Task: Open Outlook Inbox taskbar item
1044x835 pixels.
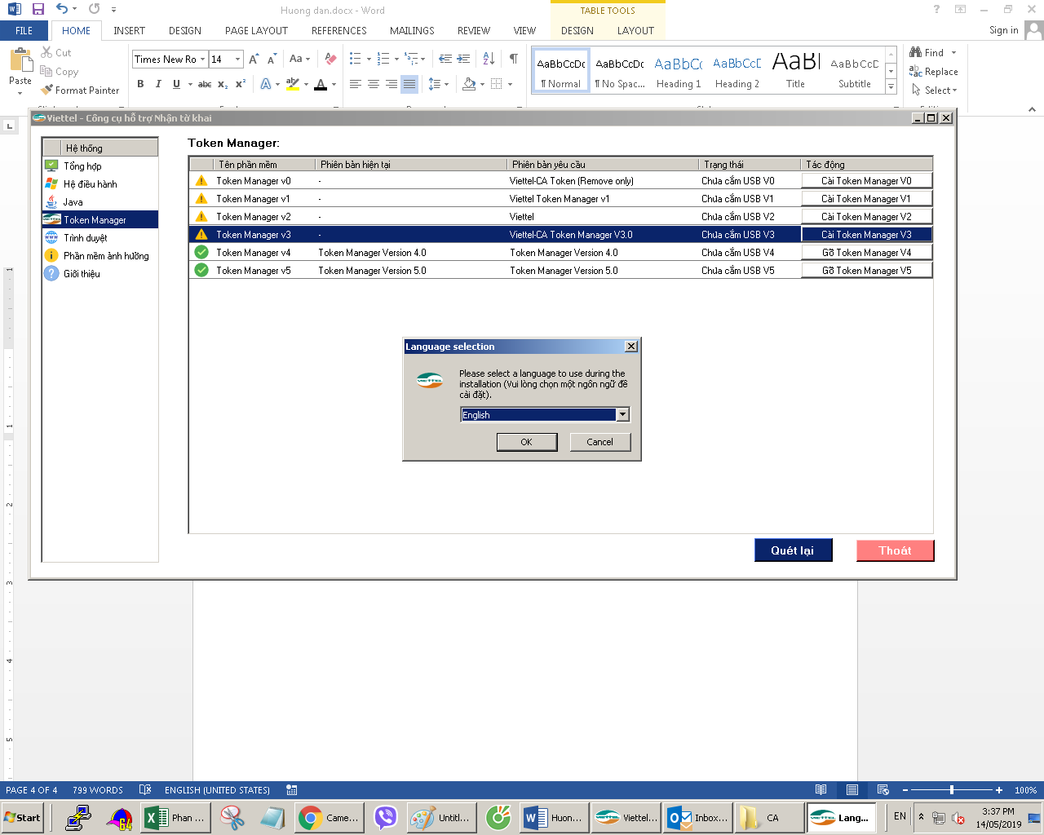Action: point(697,818)
